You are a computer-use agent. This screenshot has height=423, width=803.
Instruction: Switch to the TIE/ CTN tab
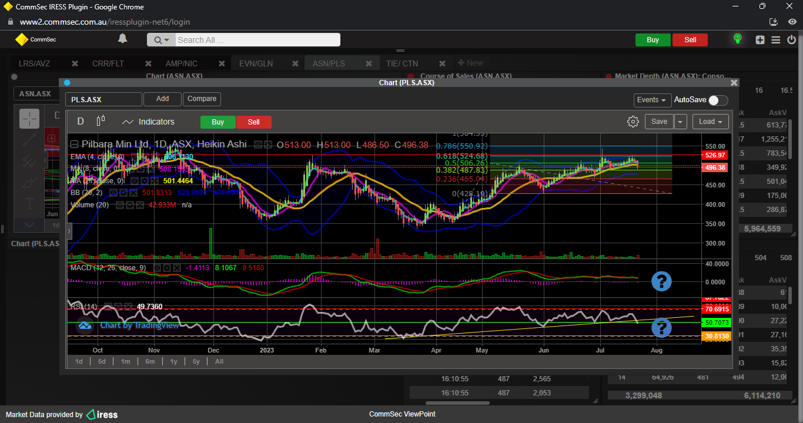(x=402, y=63)
